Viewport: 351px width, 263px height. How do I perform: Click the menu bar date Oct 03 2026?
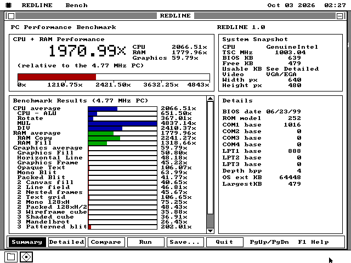pyautogui.click(x=291, y=5)
